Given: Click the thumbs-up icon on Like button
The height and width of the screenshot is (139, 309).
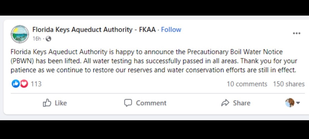Looking at the screenshot, I should (x=47, y=103).
